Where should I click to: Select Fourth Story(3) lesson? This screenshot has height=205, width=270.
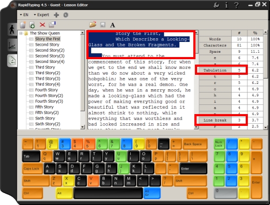point(49,101)
